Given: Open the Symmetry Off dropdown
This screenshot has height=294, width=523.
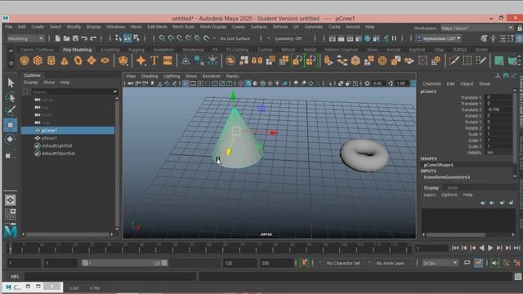Looking at the screenshot, I should coord(290,38).
